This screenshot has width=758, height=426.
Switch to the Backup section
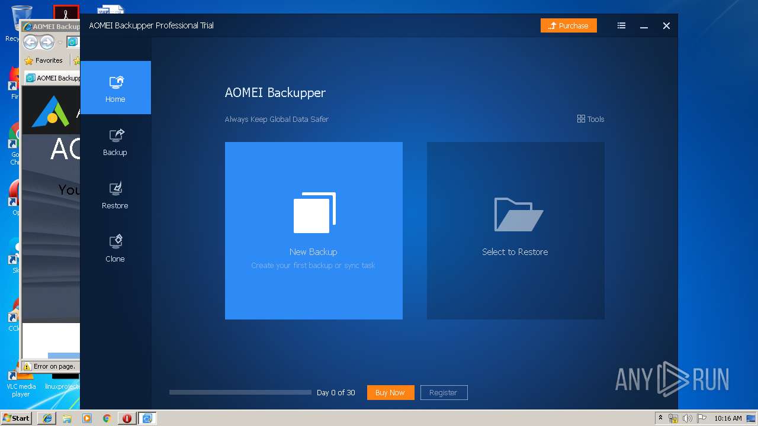pyautogui.click(x=115, y=142)
